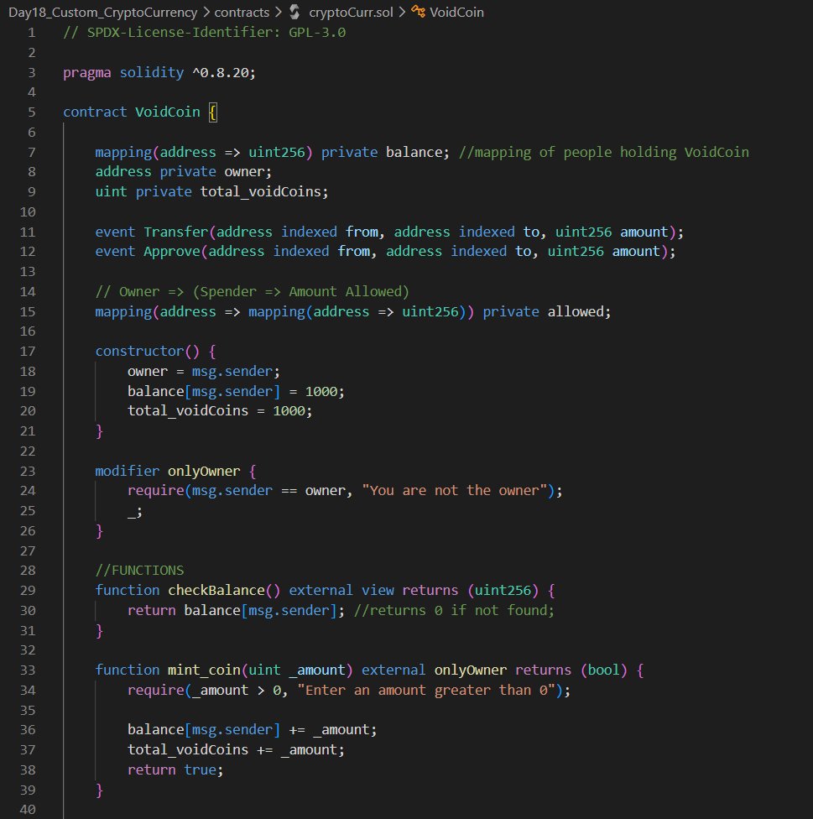
Task: Click the balance variable on line 7
Action: tap(414, 153)
